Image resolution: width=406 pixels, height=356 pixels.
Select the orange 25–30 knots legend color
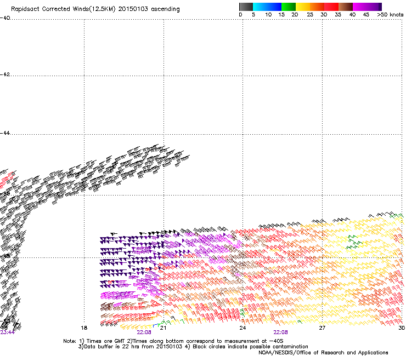click(x=317, y=7)
